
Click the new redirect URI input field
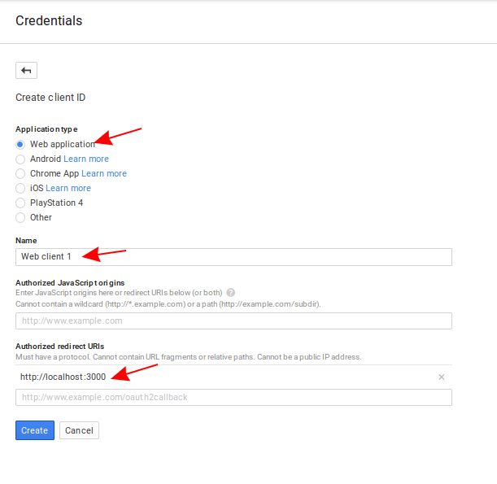pos(233,397)
